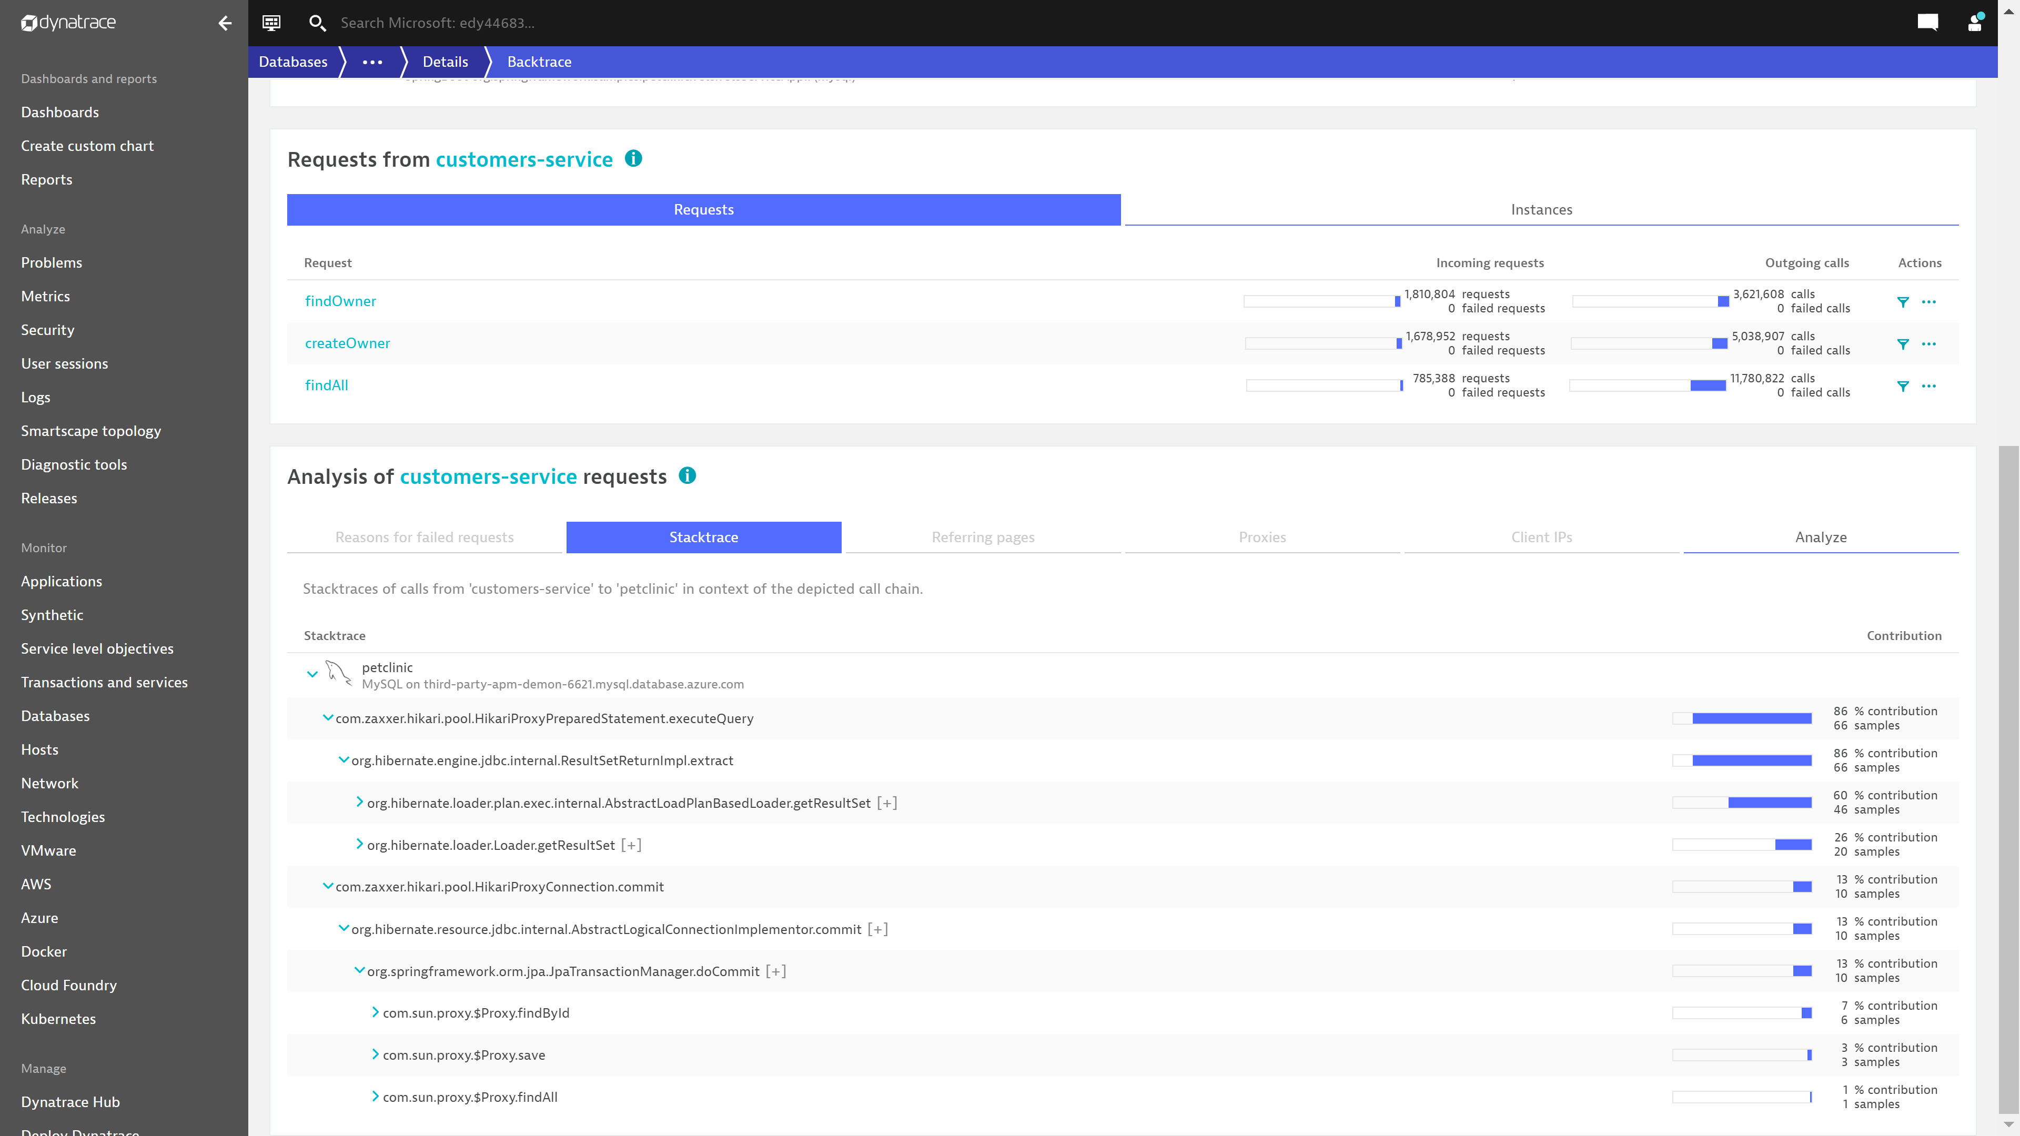Viewport: 2020px width, 1136px height.
Task: Open the findOwner request link
Action: coord(340,301)
